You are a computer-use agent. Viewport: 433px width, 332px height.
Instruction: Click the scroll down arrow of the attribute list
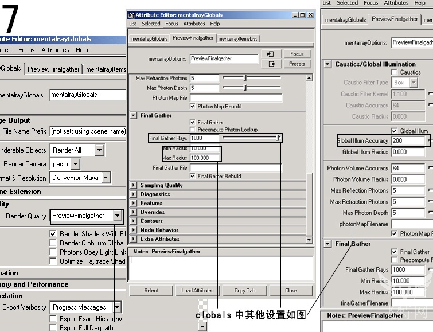[x=309, y=240]
